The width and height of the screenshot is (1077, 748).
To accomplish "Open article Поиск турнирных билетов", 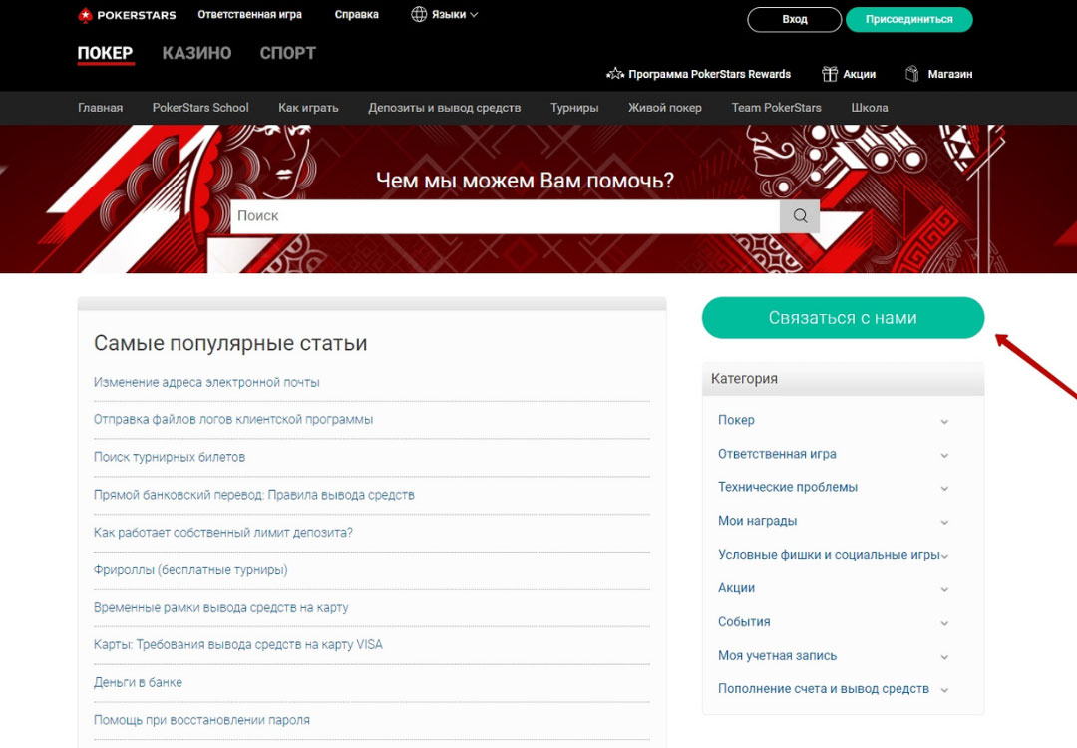I will (170, 458).
